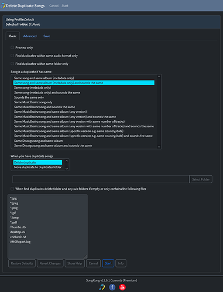The image size is (223, 292).
Task: Switch to the Basic tab
Action: tap(13, 36)
